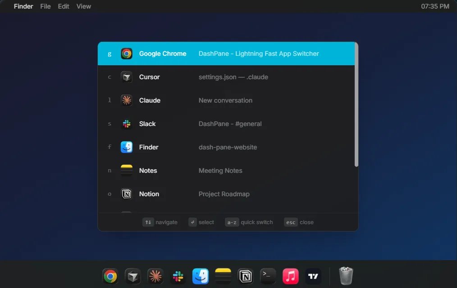
Task: Select Notion 'Project Roadmap' entry in switcher
Action: 225,194
